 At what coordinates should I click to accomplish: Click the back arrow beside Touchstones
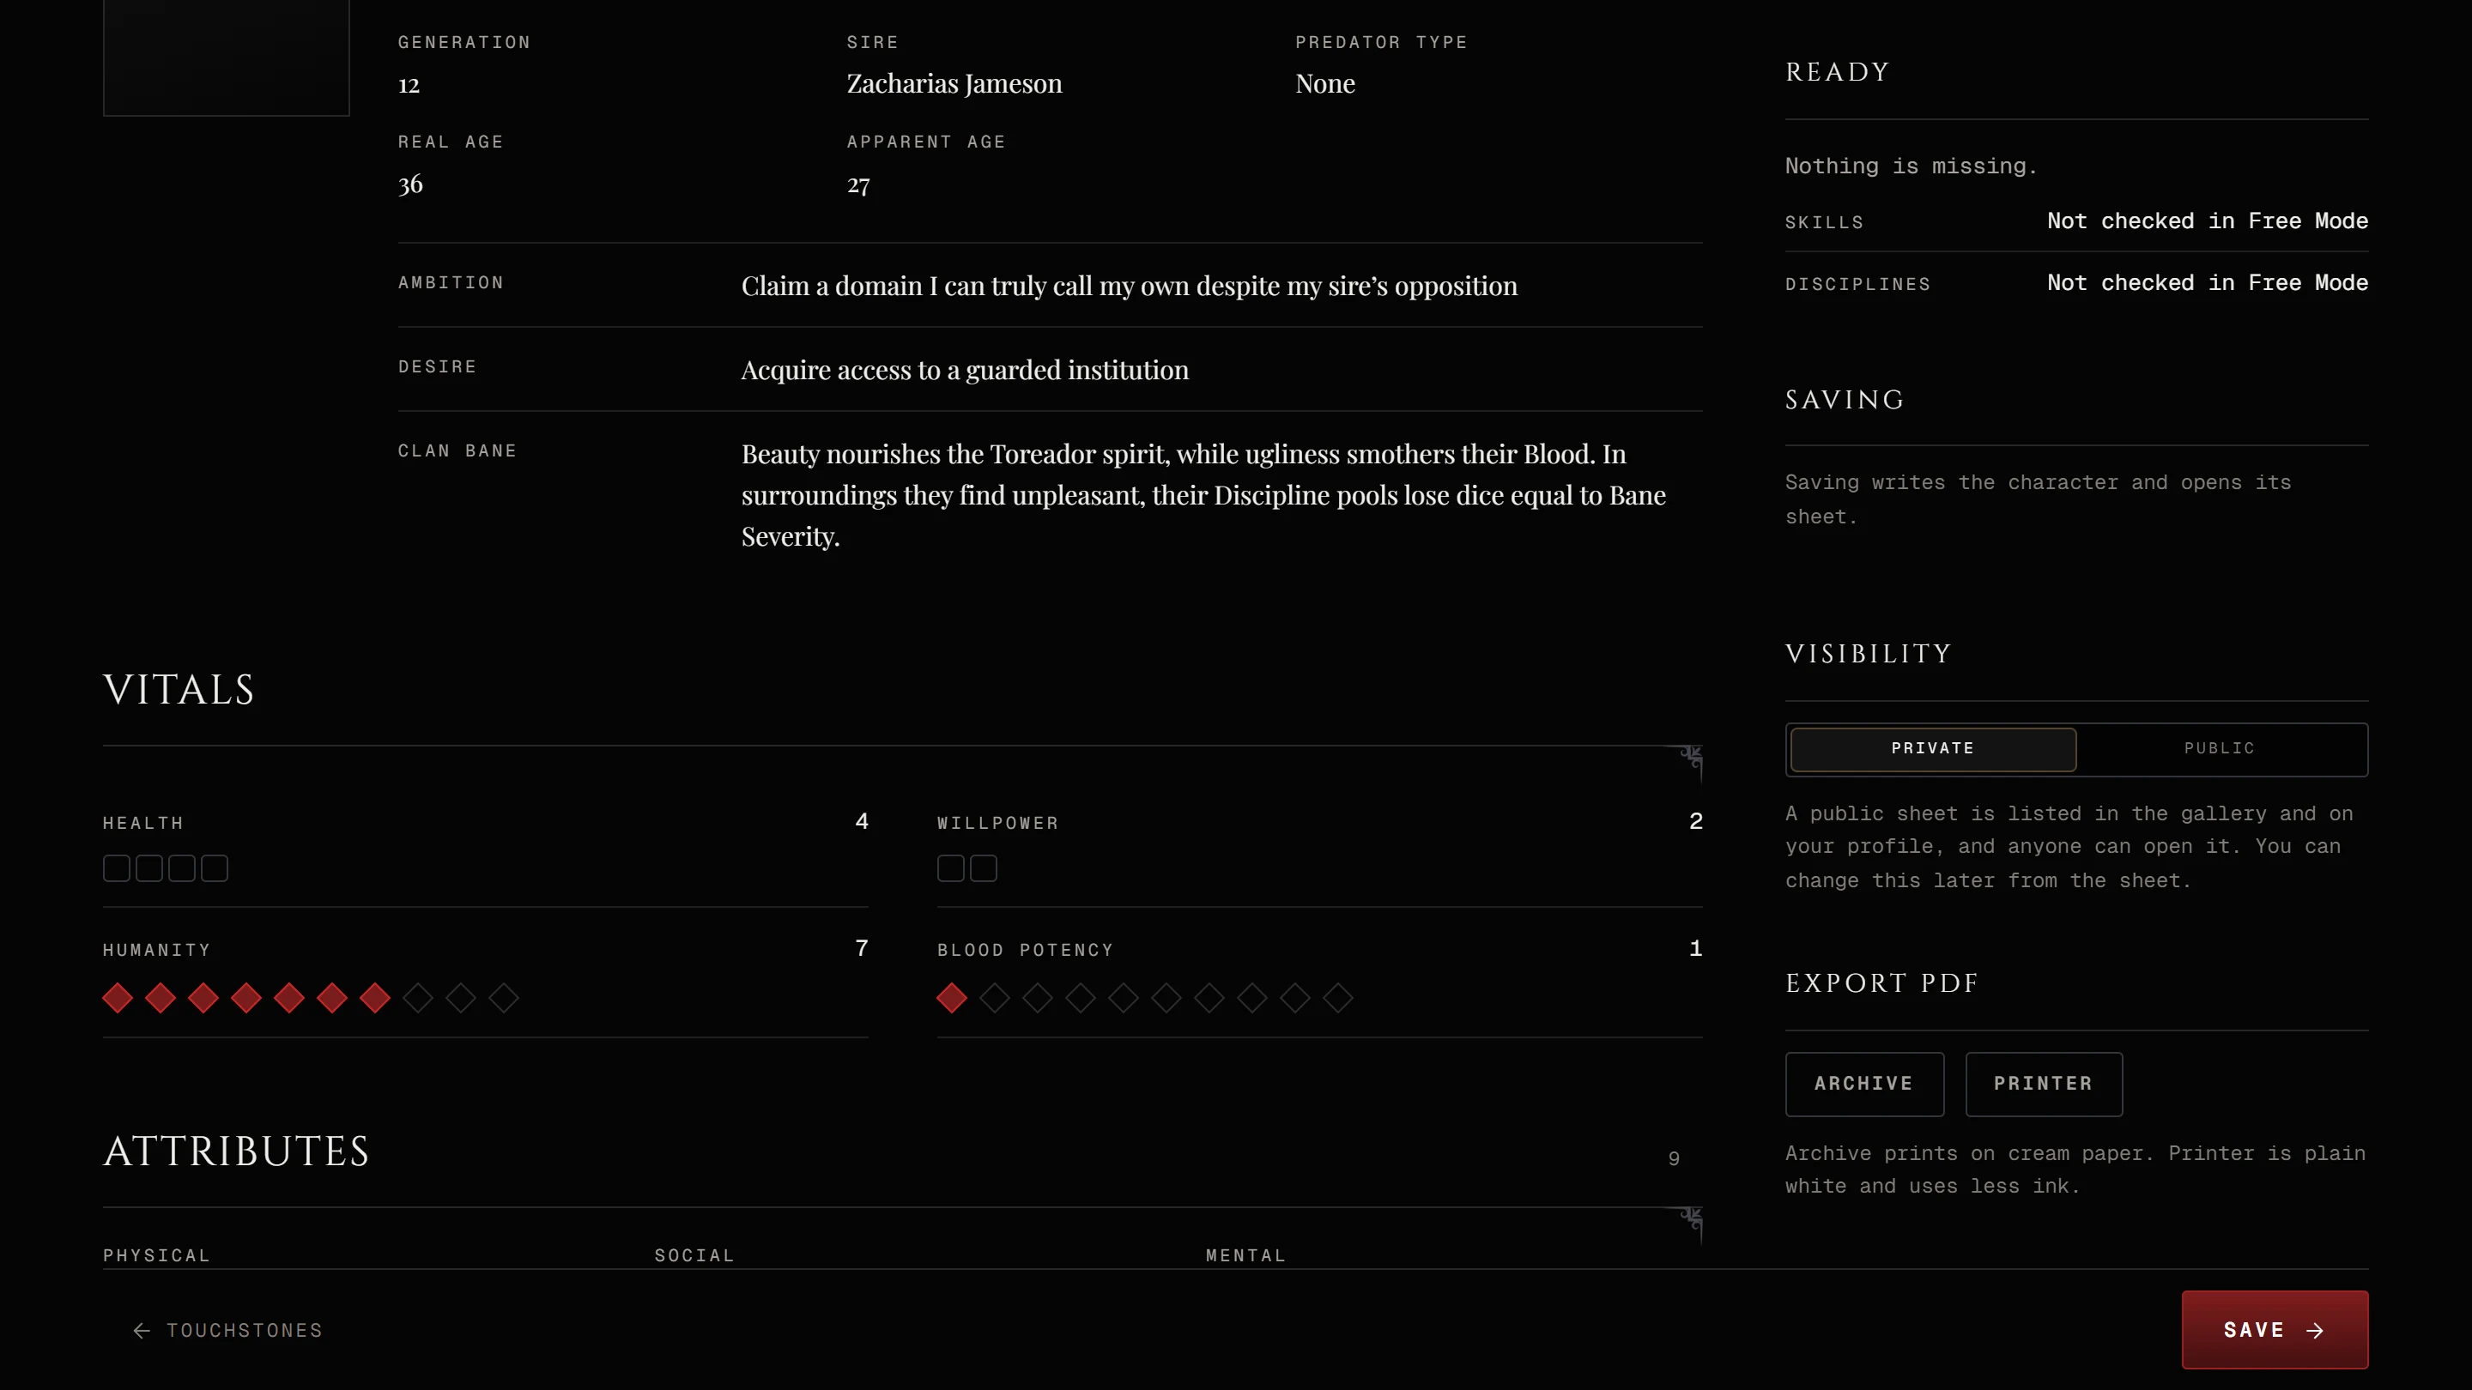tap(142, 1331)
